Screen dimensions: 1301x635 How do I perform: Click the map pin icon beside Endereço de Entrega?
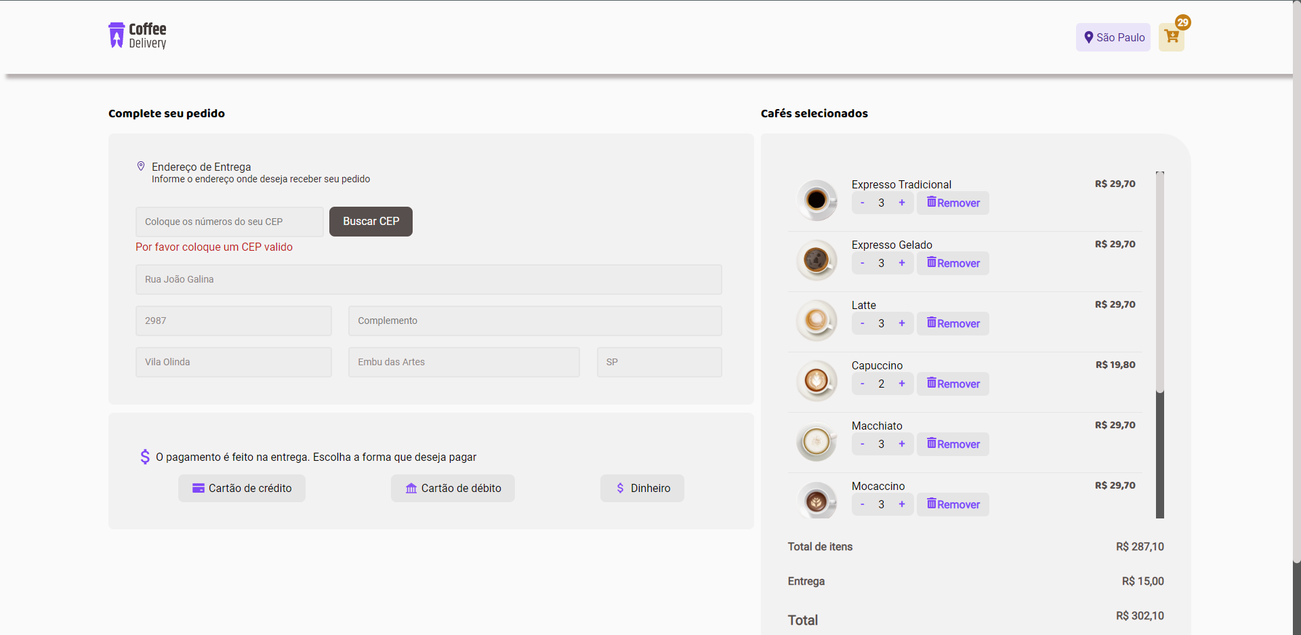[x=141, y=166]
